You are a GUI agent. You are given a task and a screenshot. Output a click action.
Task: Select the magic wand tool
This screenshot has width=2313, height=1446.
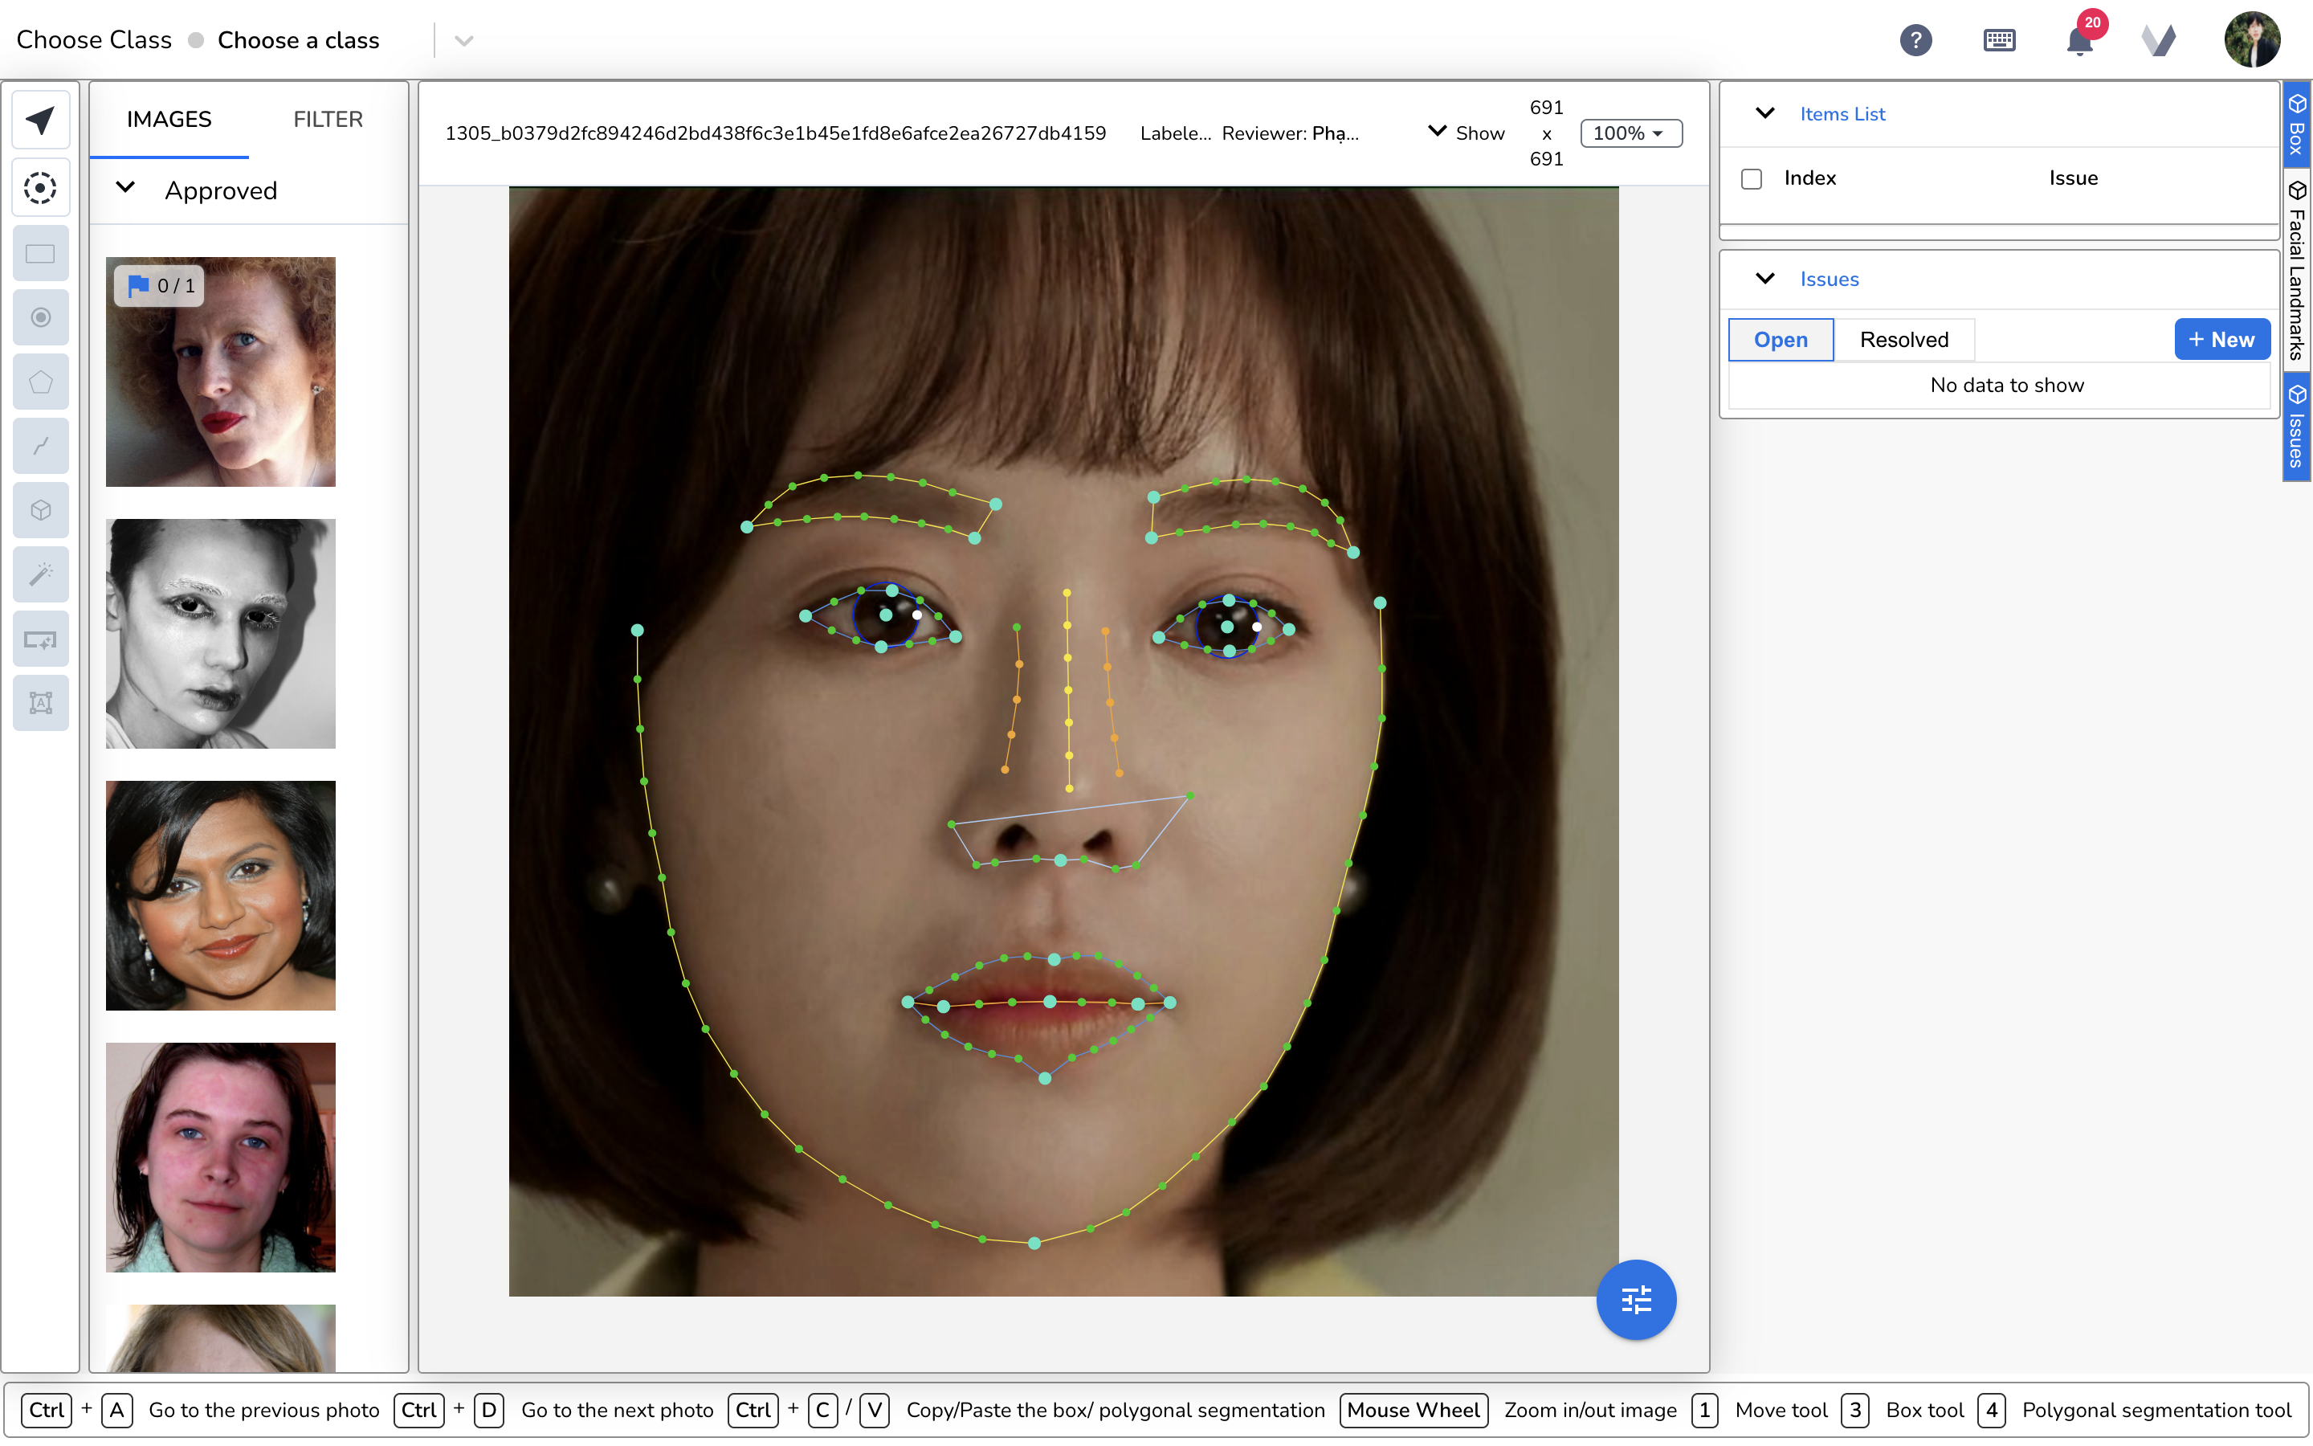pos(40,574)
